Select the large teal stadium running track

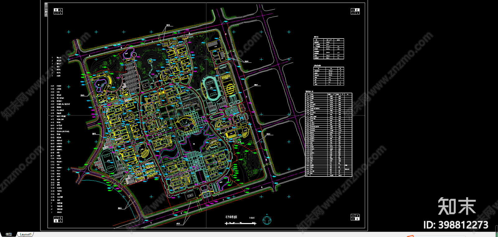(211, 88)
